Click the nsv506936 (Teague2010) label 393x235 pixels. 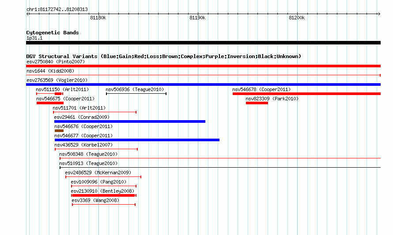pos(135,89)
